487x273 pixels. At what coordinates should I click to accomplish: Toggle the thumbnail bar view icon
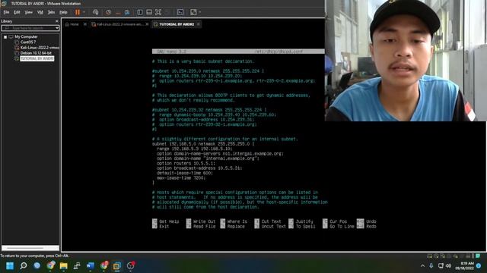coord(149,12)
